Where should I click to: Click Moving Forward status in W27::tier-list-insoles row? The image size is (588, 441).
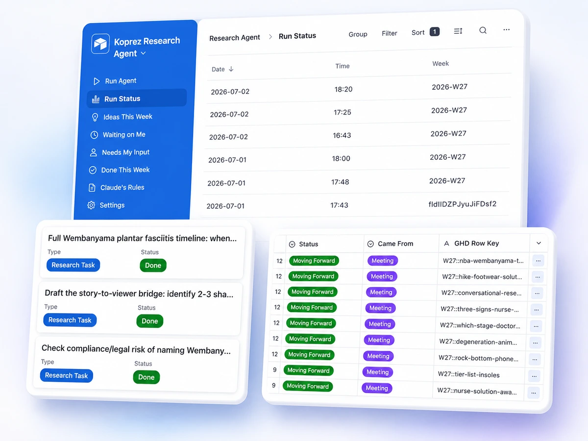tap(308, 370)
